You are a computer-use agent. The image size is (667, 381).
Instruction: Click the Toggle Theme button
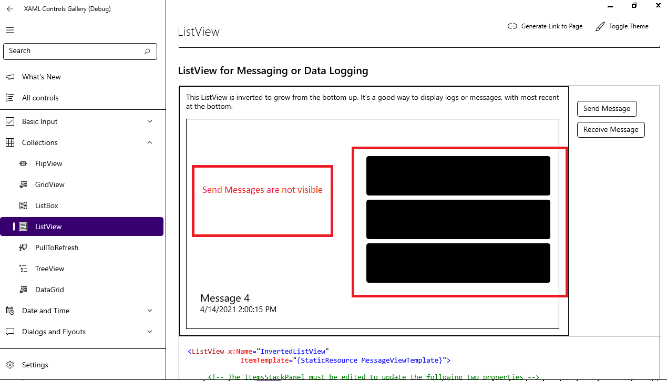tap(622, 26)
